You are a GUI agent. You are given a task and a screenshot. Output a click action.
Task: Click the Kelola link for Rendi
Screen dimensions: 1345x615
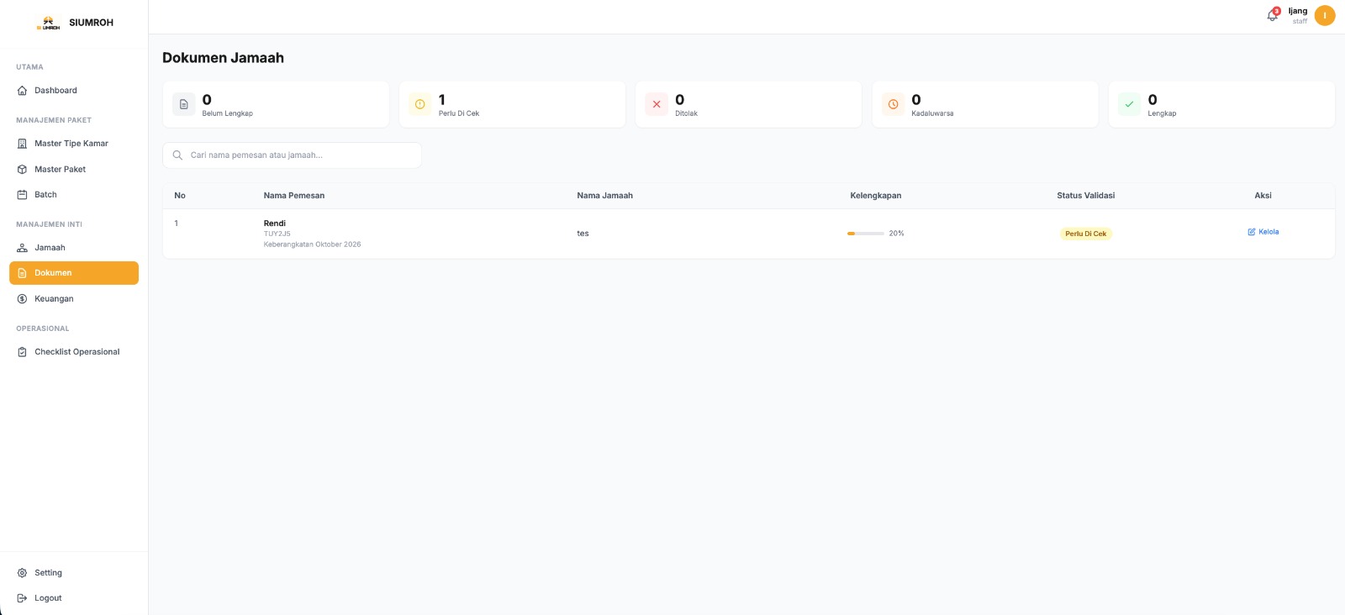tap(1263, 232)
